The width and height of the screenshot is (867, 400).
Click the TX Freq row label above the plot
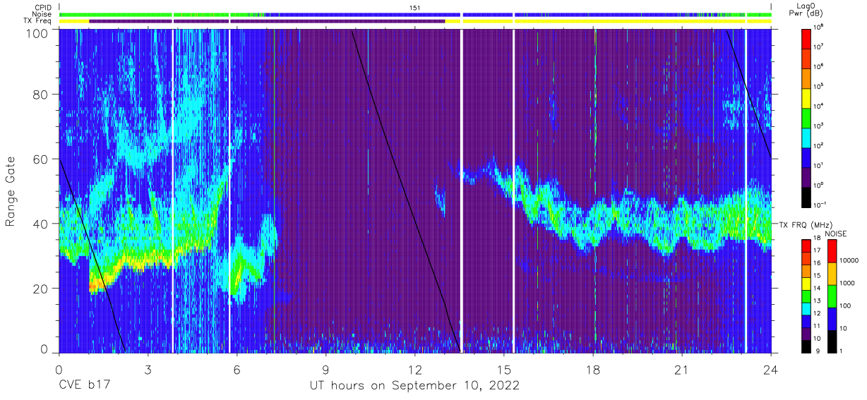point(39,21)
